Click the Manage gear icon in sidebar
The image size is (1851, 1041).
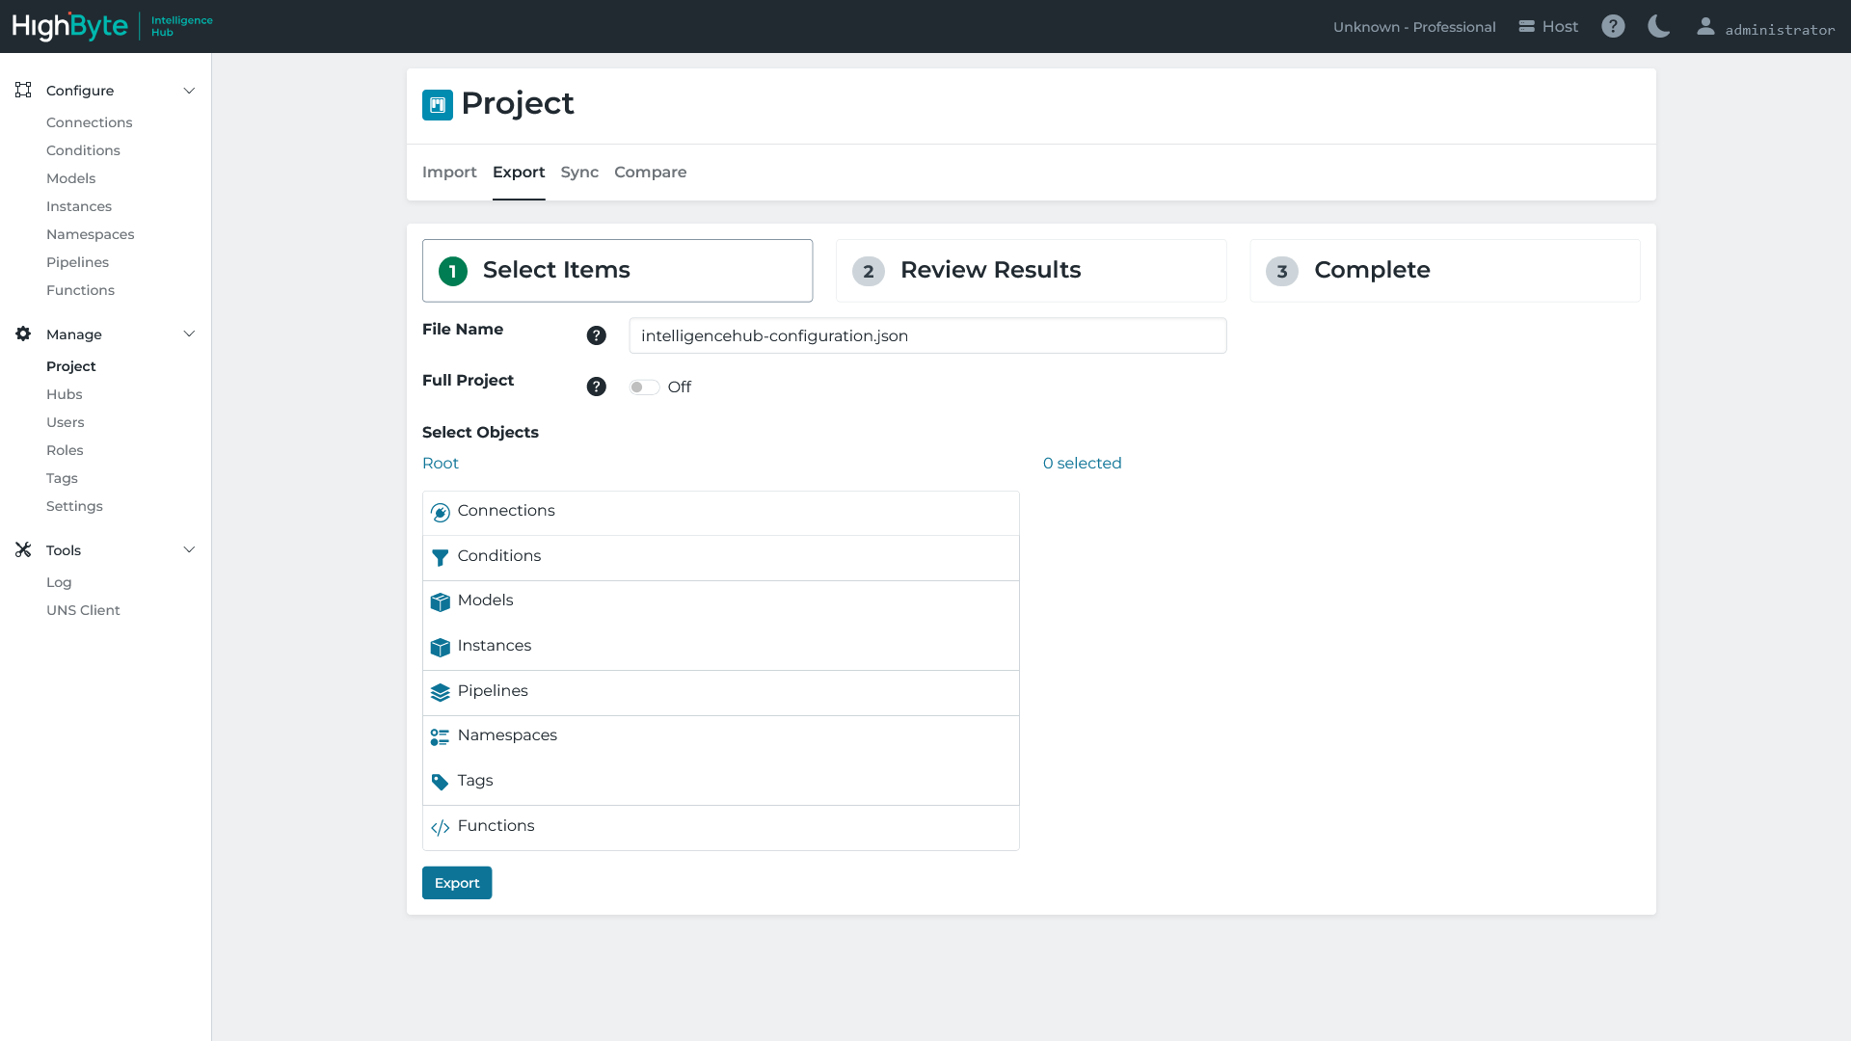pyautogui.click(x=23, y=334)
